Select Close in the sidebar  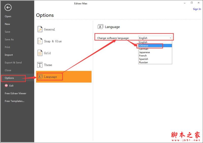click(x=8, y=70)
